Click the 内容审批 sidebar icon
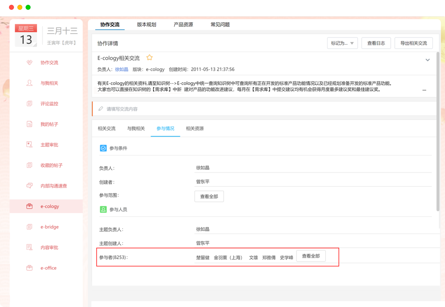Screen dimensions: 445x307 (29, 247)
